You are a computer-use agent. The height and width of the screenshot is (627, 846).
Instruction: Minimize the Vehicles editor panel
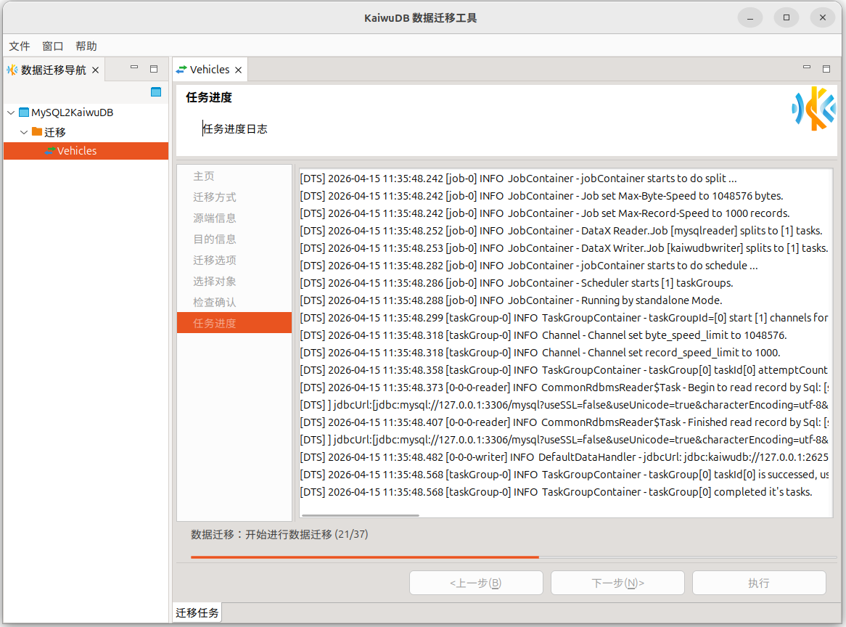[807, 68]
